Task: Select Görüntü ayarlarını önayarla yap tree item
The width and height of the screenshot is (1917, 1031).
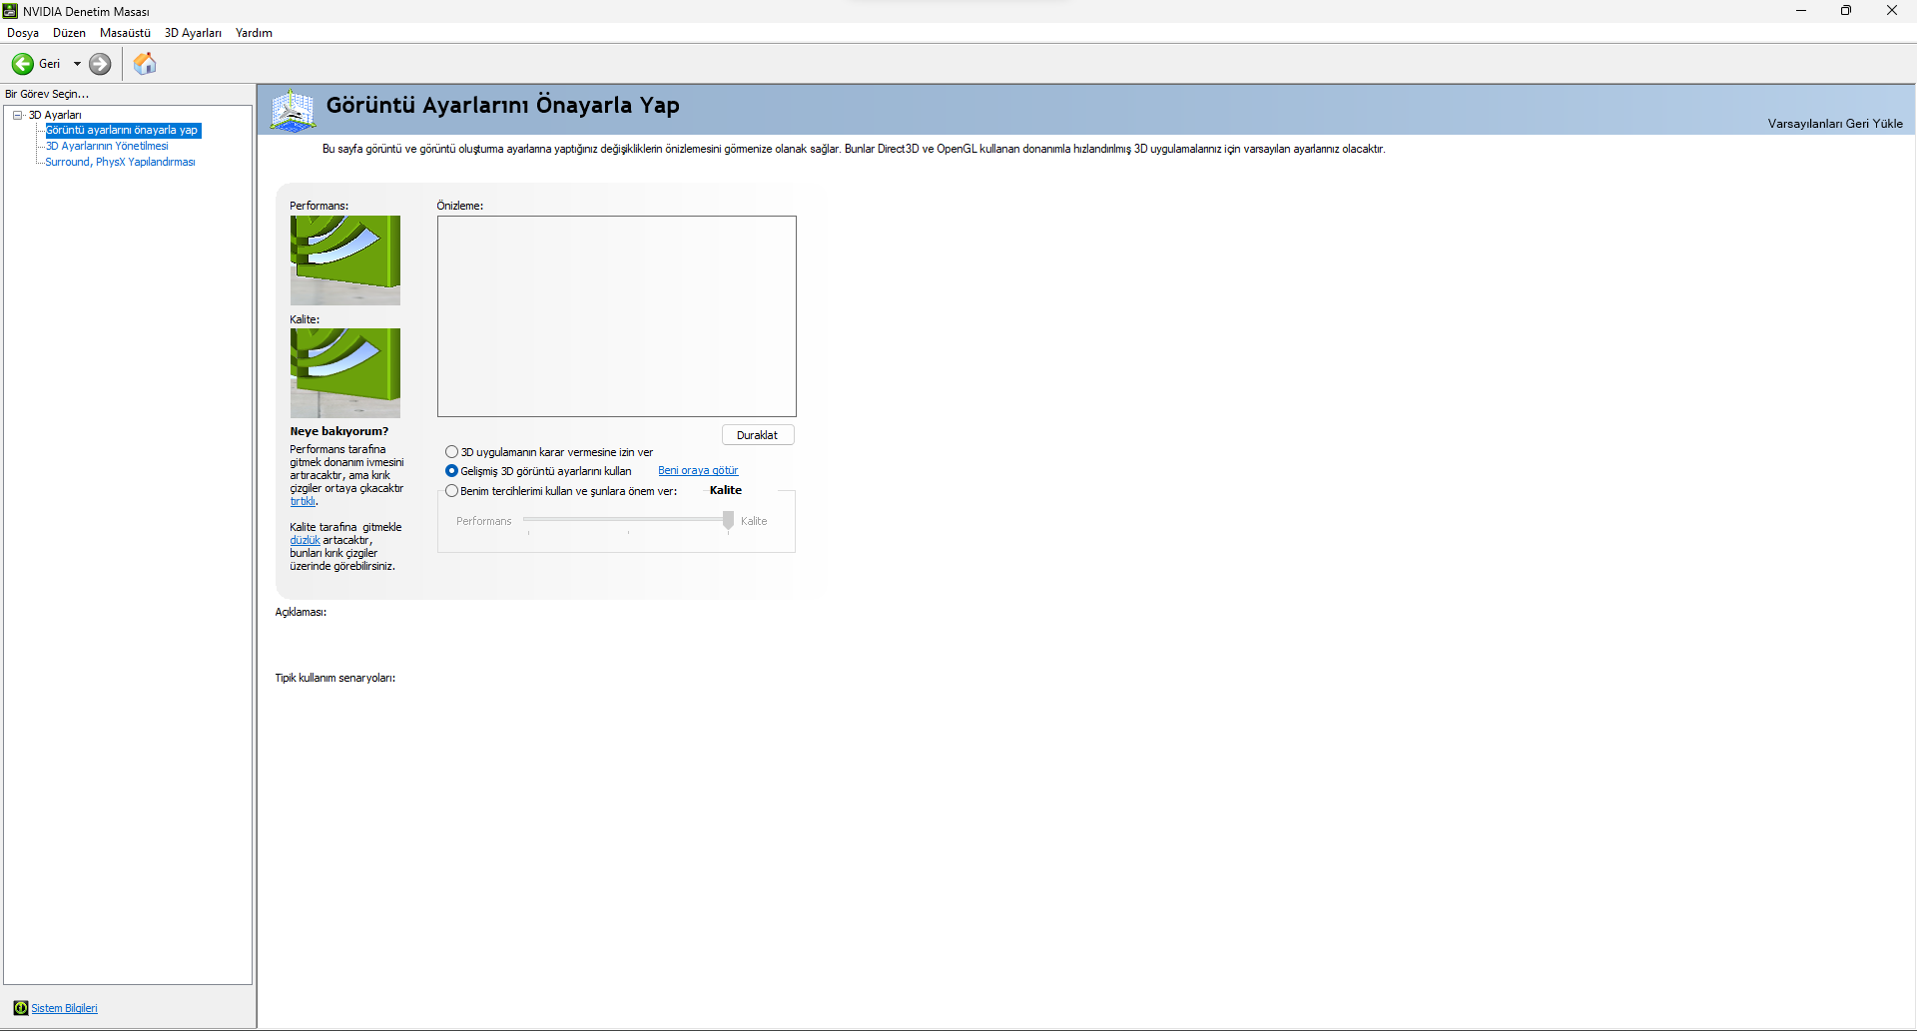Action: point(122,130)
